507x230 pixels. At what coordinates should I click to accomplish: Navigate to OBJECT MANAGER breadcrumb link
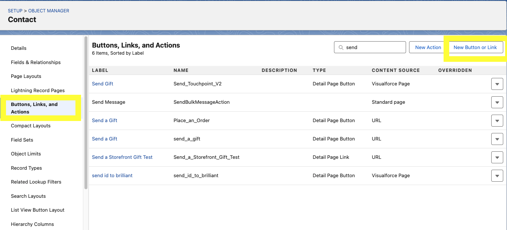(49, 11)
